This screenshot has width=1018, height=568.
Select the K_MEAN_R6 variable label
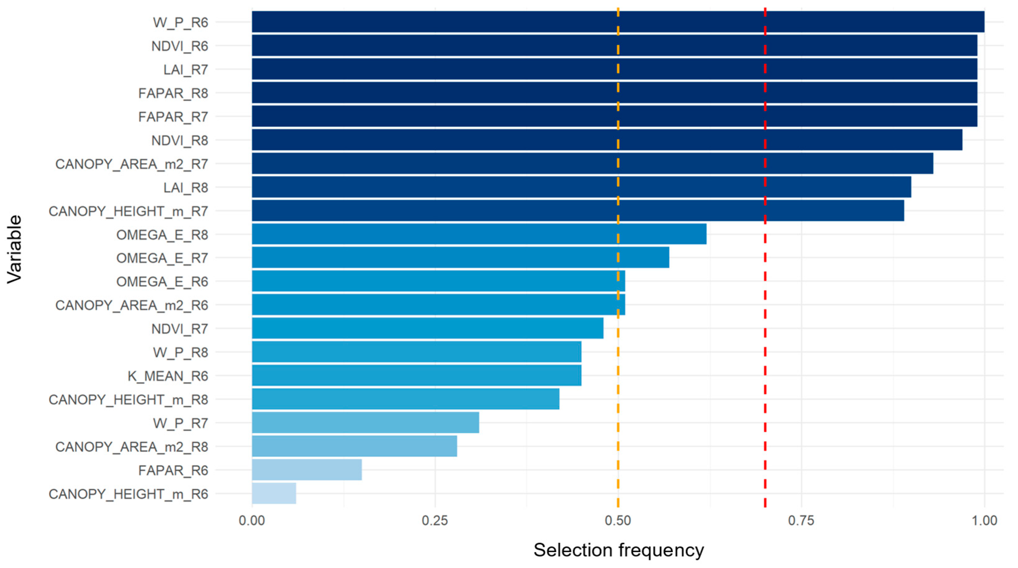[168, 376]
